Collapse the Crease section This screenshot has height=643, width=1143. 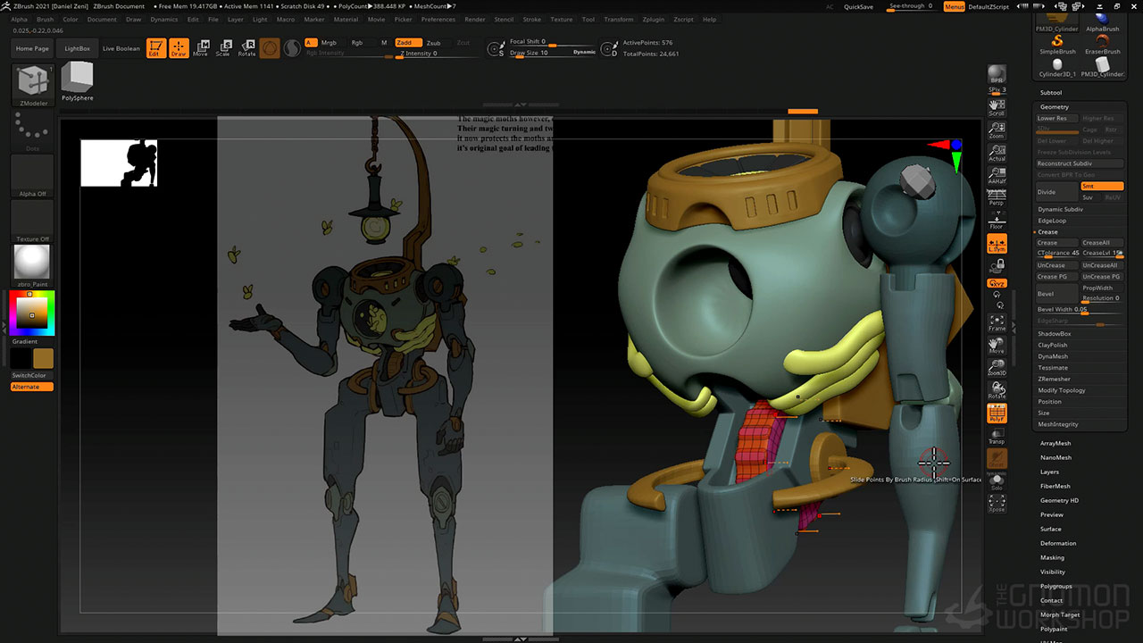click(x=1047, y=232)
